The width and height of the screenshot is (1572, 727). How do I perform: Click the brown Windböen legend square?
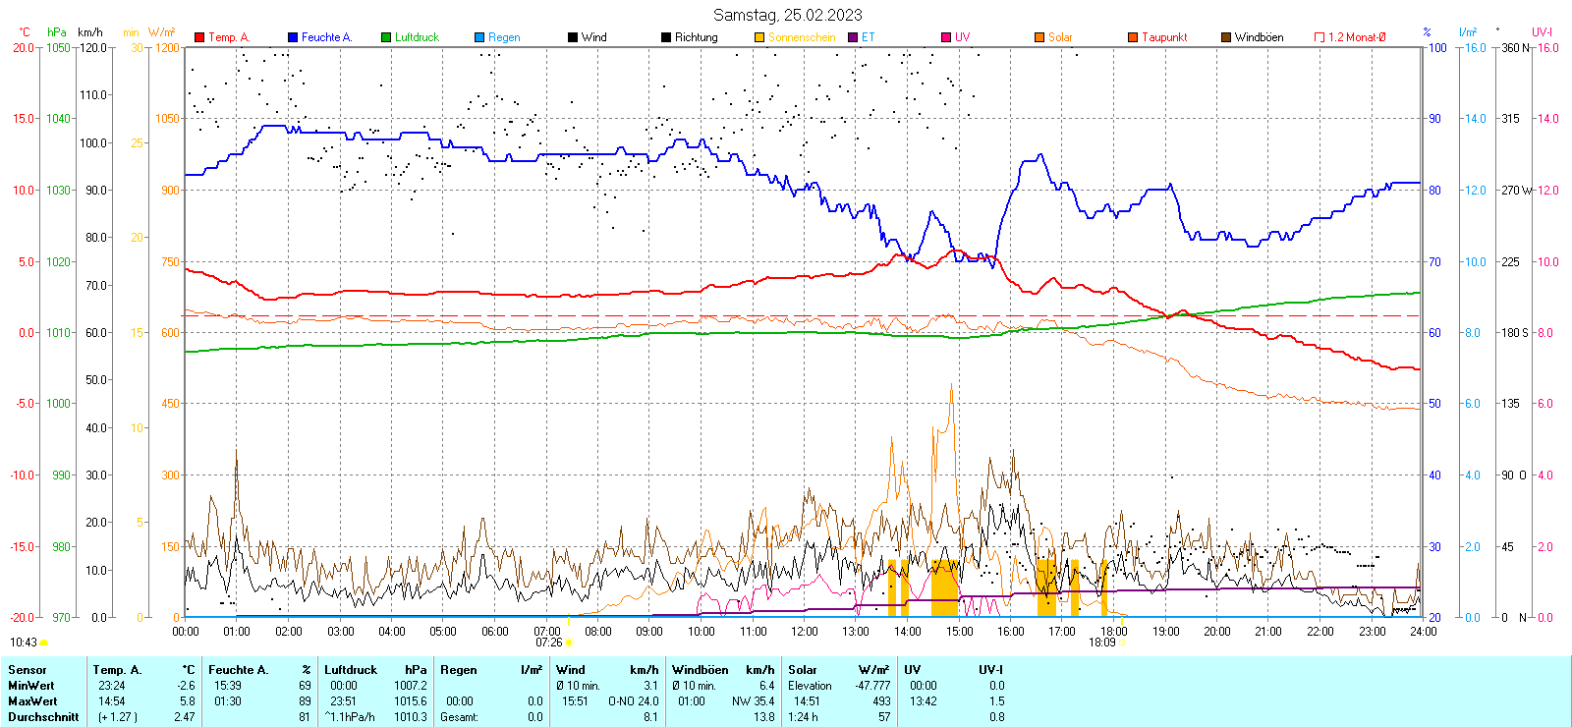1226,37
